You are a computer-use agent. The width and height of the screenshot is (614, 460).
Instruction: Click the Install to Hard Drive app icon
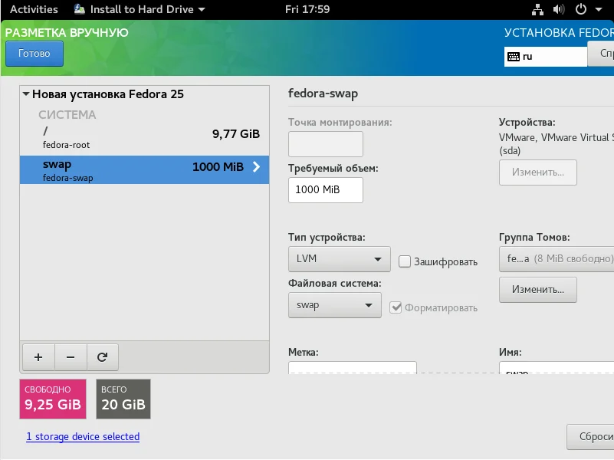[80, 9]
